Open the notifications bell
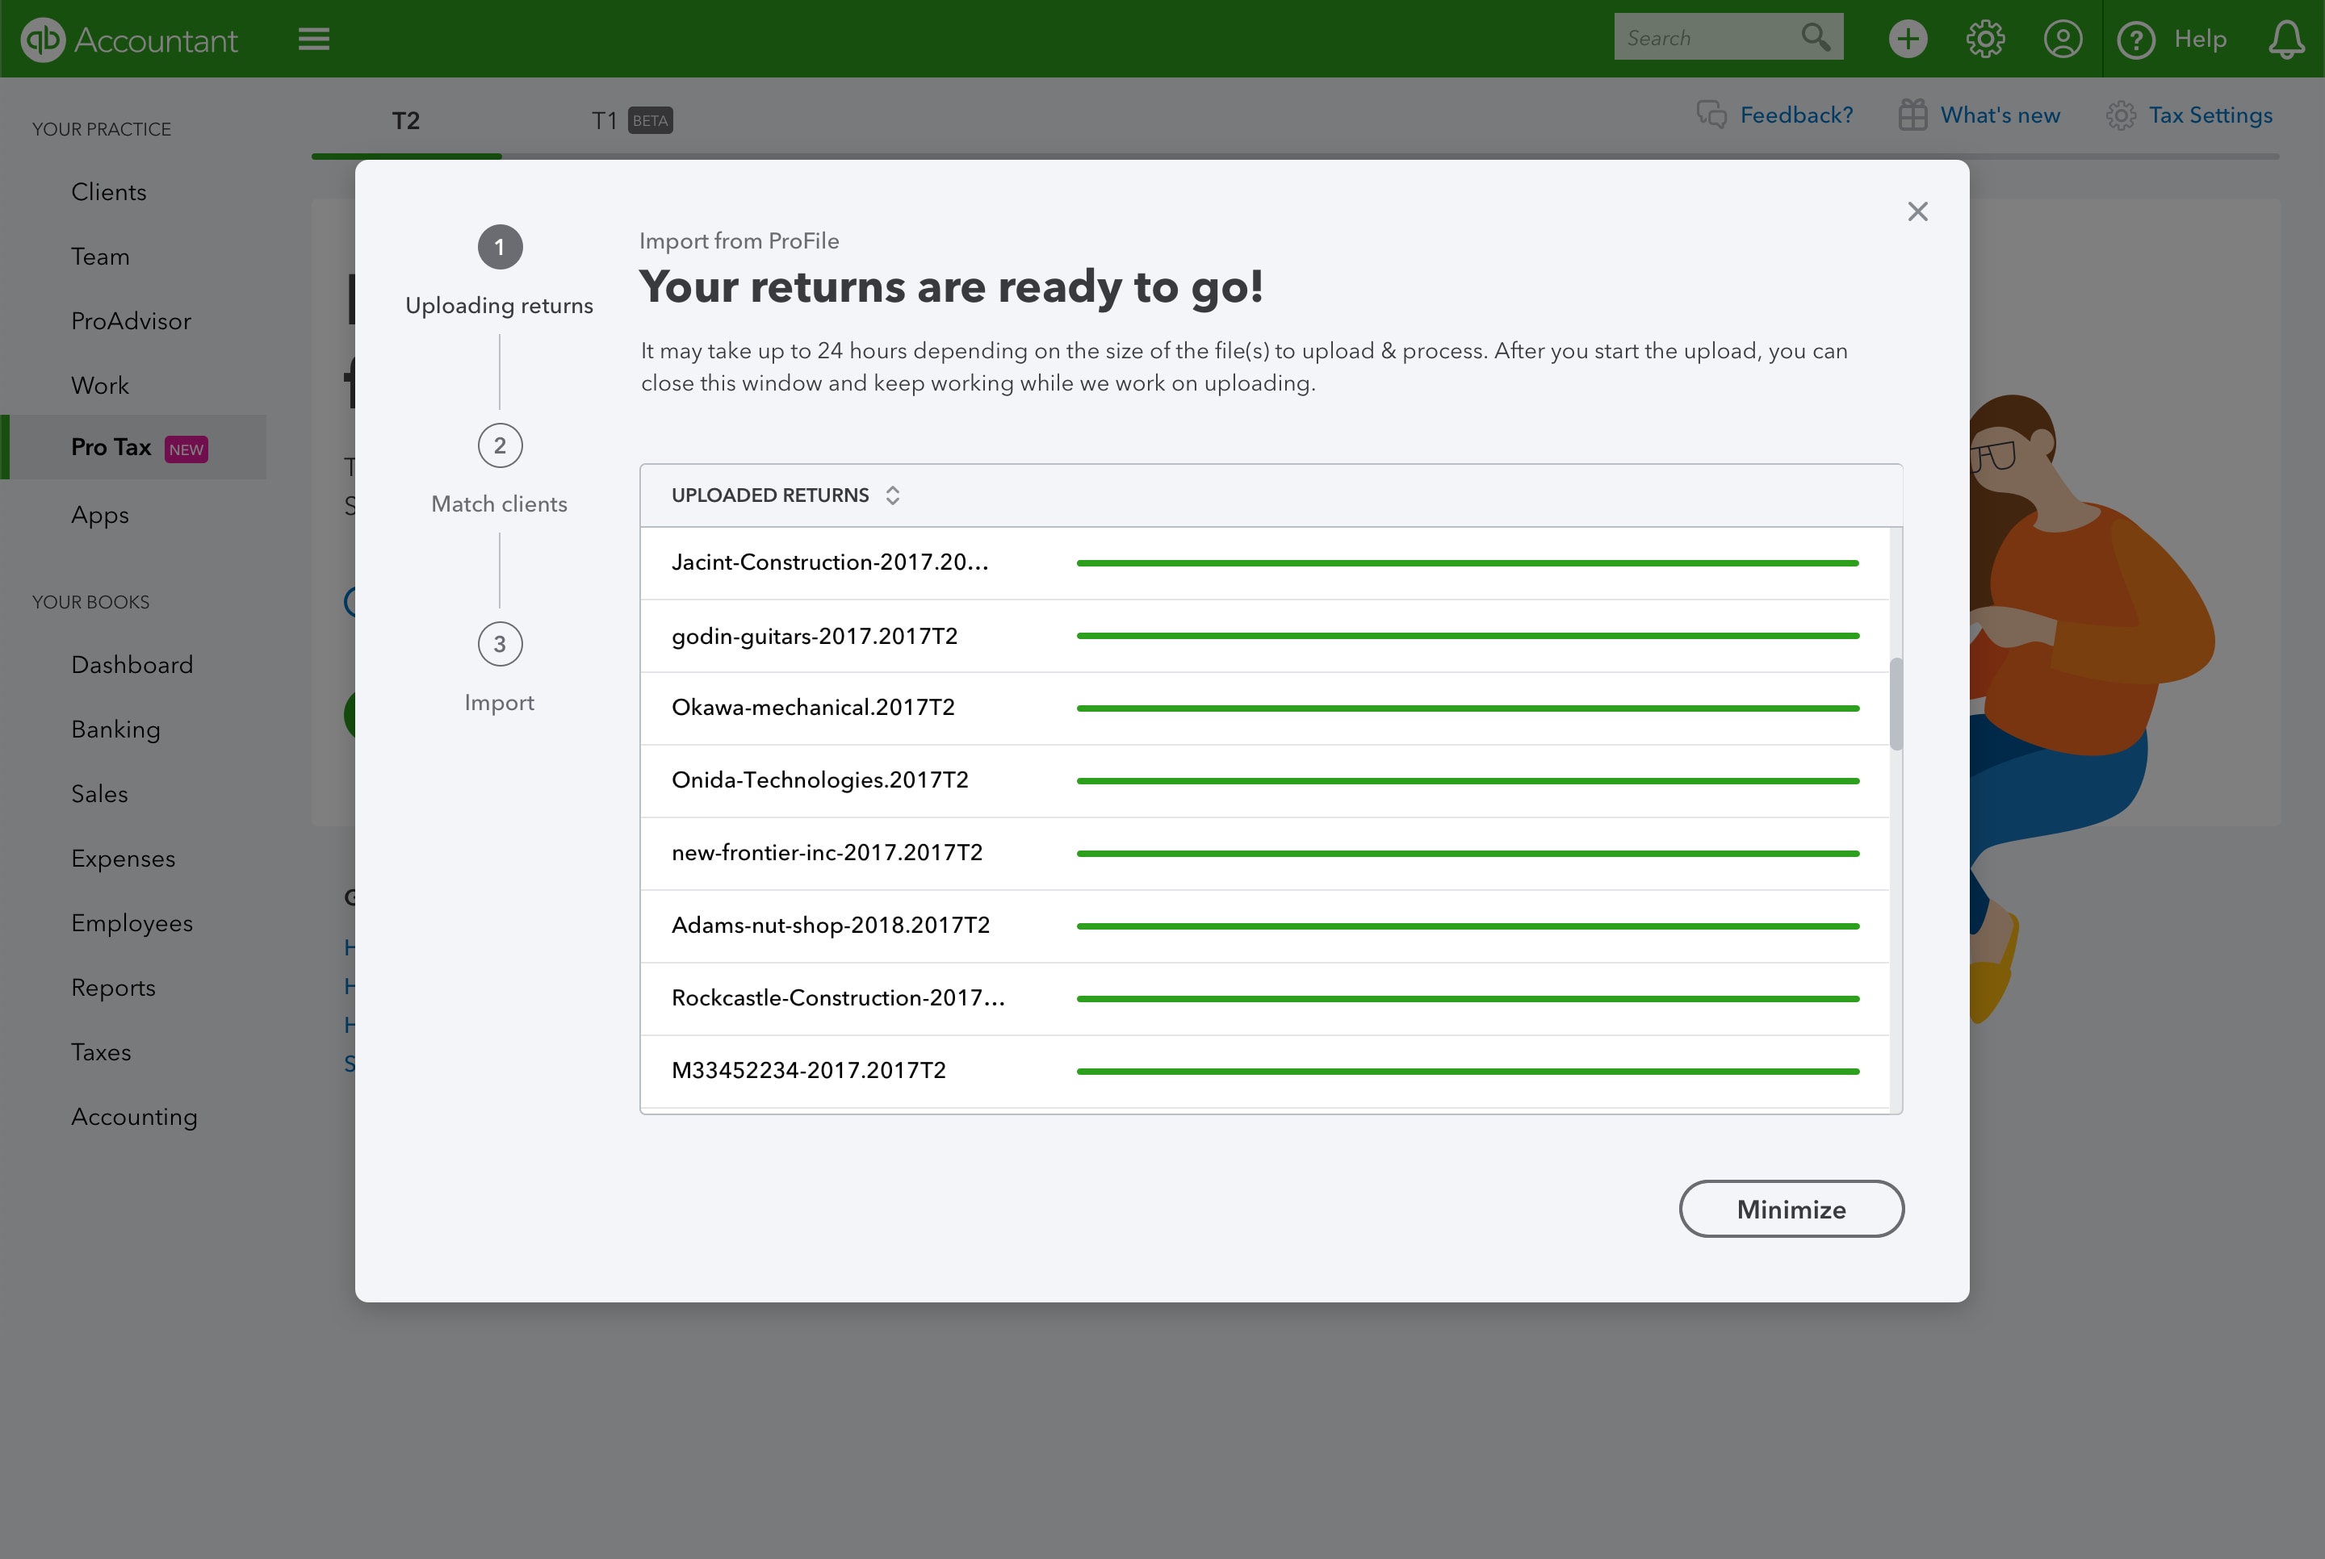The image size is (2325, 1559). 2286,39
